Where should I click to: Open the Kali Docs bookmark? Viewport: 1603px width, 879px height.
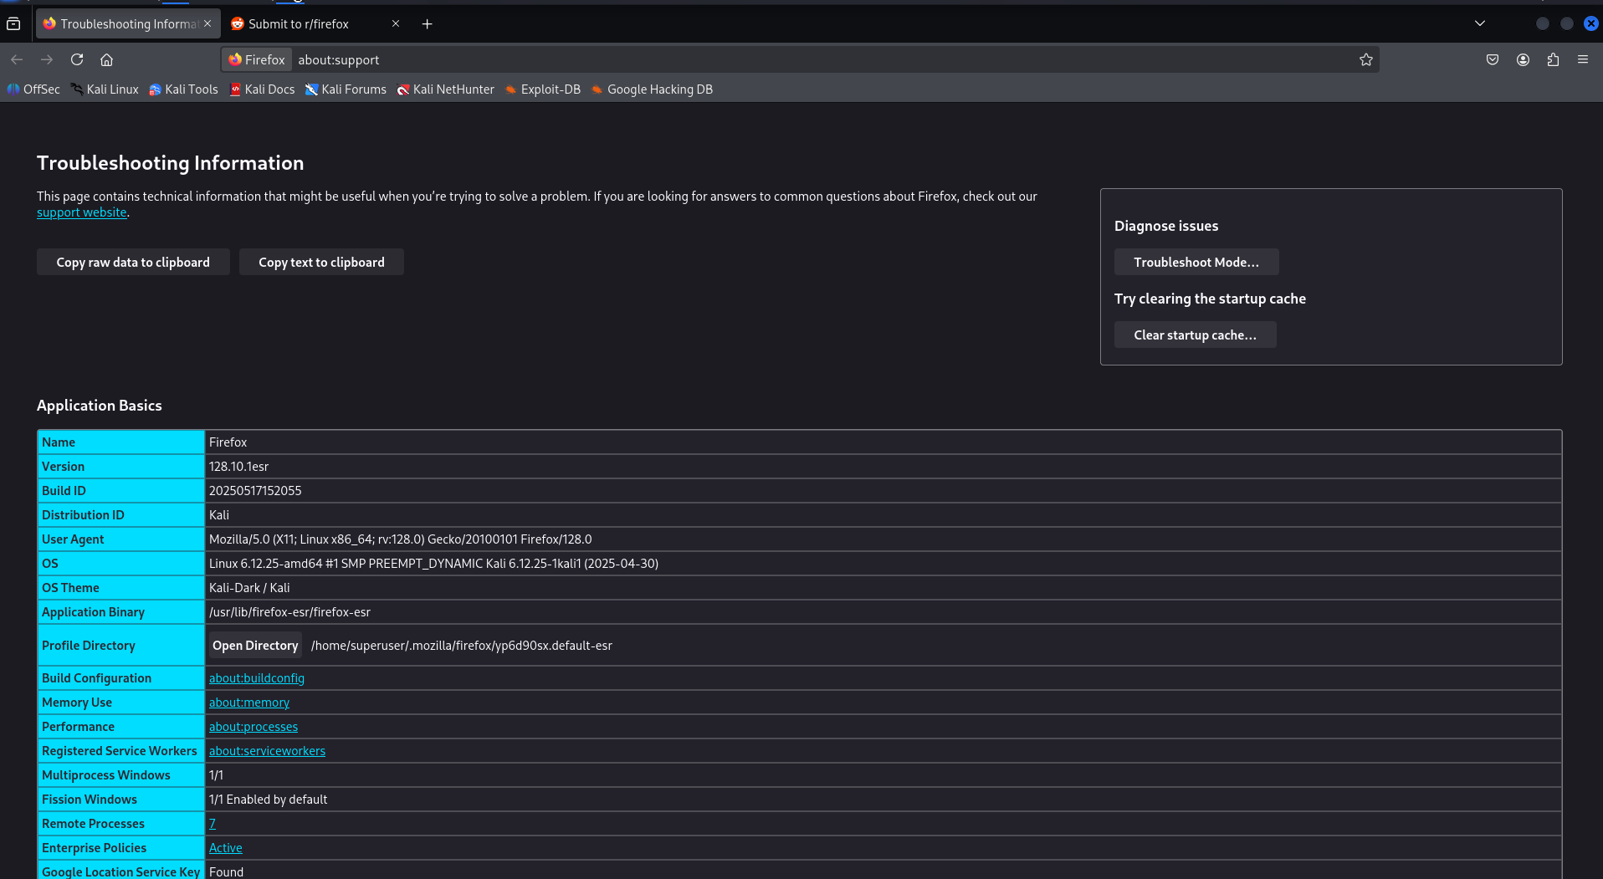[262, 89]
